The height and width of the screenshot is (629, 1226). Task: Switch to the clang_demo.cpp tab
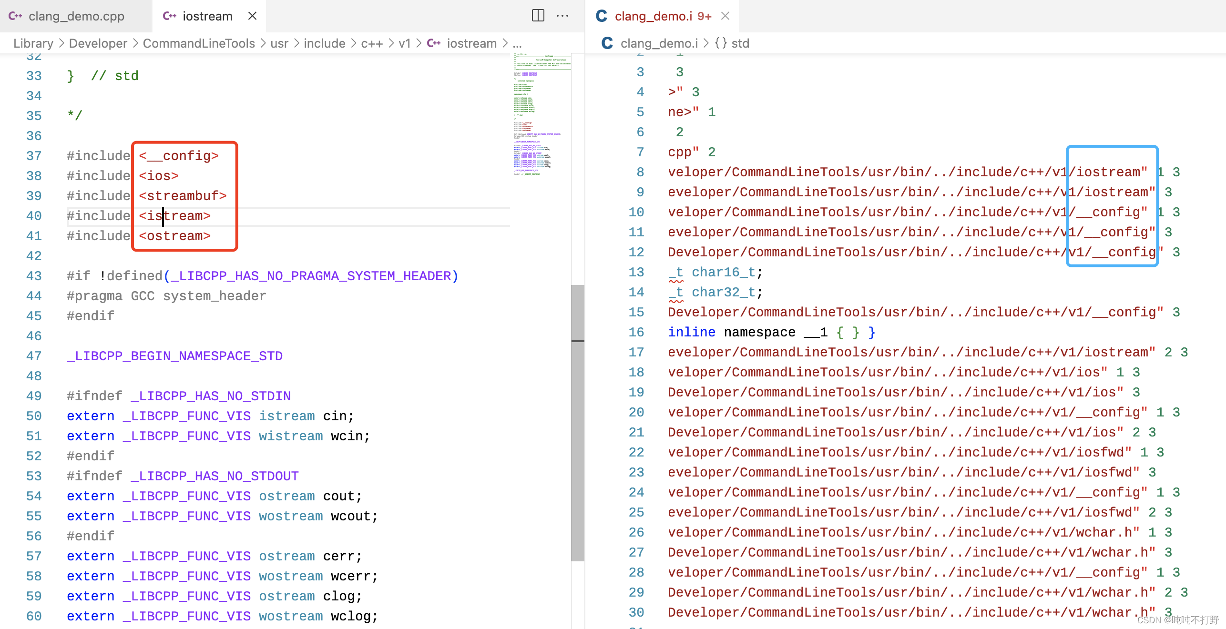[x=76, y=16]
